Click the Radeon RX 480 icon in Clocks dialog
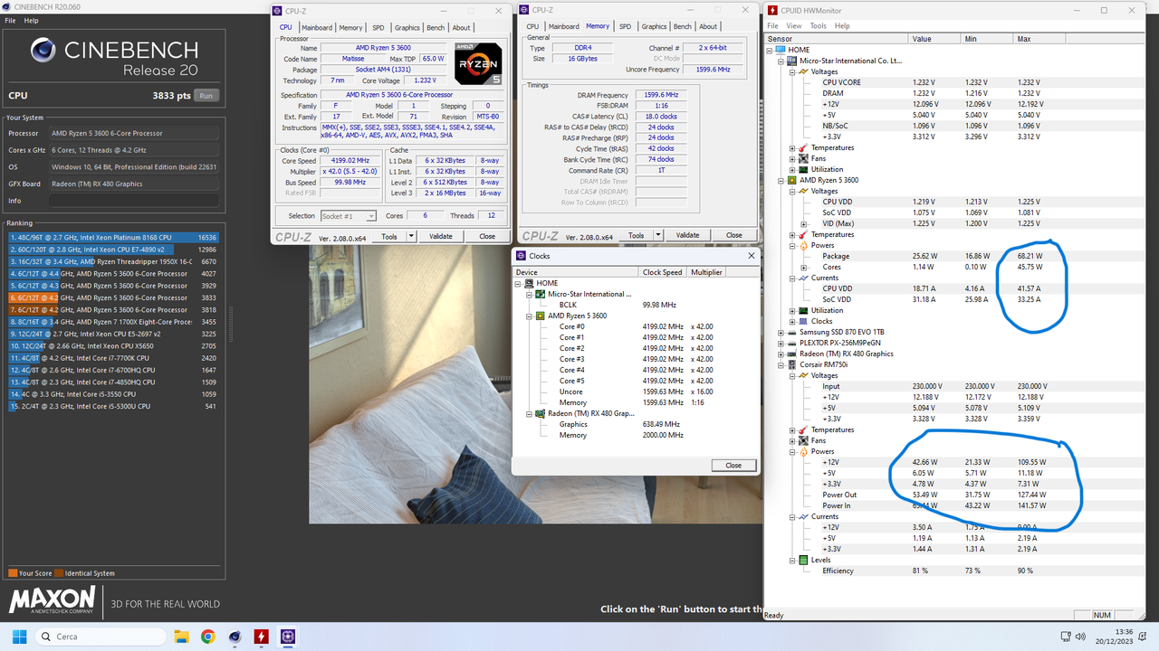Image resolution: width=1159 pixels, height=651 pixels. point(541,413)
